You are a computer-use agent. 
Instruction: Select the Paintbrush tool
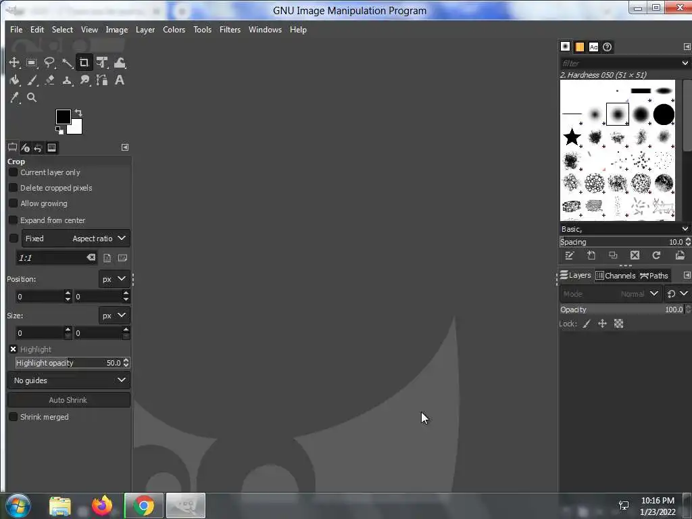31,80
